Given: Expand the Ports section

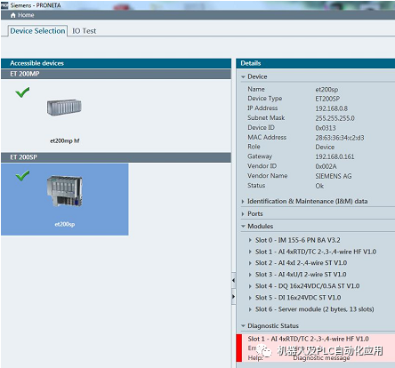Looking at the screenshot, I should (x=243, y=214).
